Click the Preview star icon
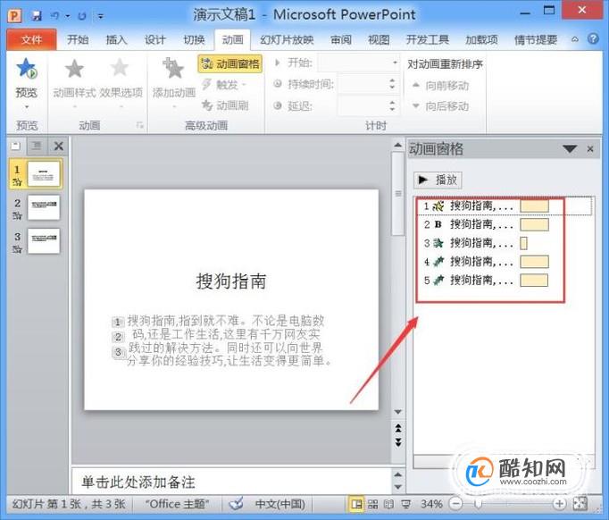Image resolution: width=609 pixels, height=520 pixels. point(27,68)
